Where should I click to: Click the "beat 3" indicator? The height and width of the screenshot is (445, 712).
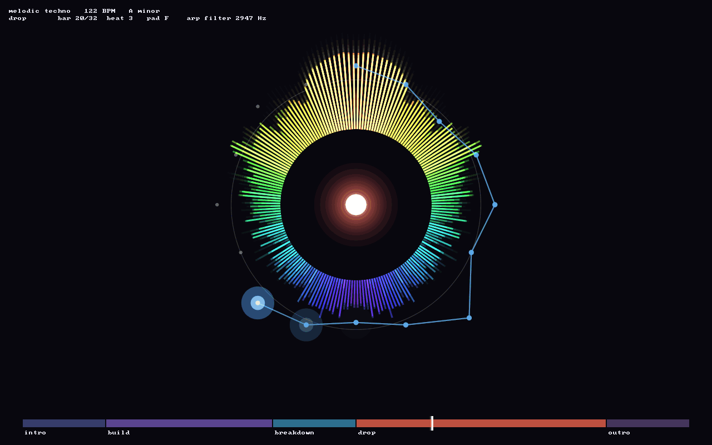(x=120, y=18)
